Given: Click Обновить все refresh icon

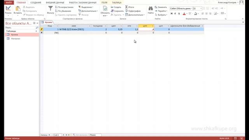Looking at the screenshot, I should pyautogui.click(x=105, y=9).
